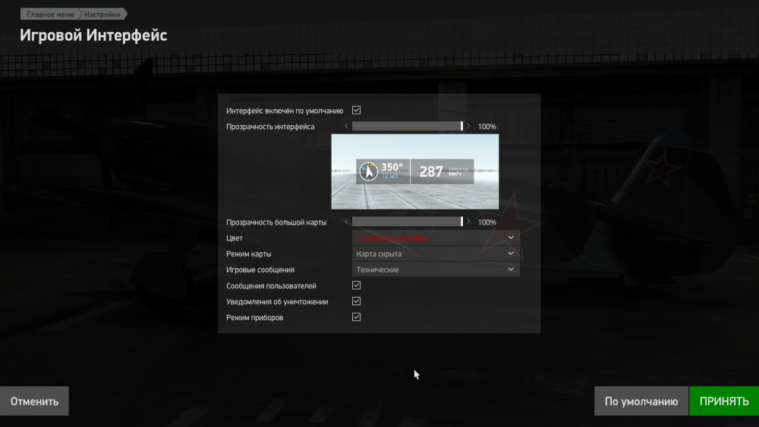Click the Отменить button

tap(34, 401)
